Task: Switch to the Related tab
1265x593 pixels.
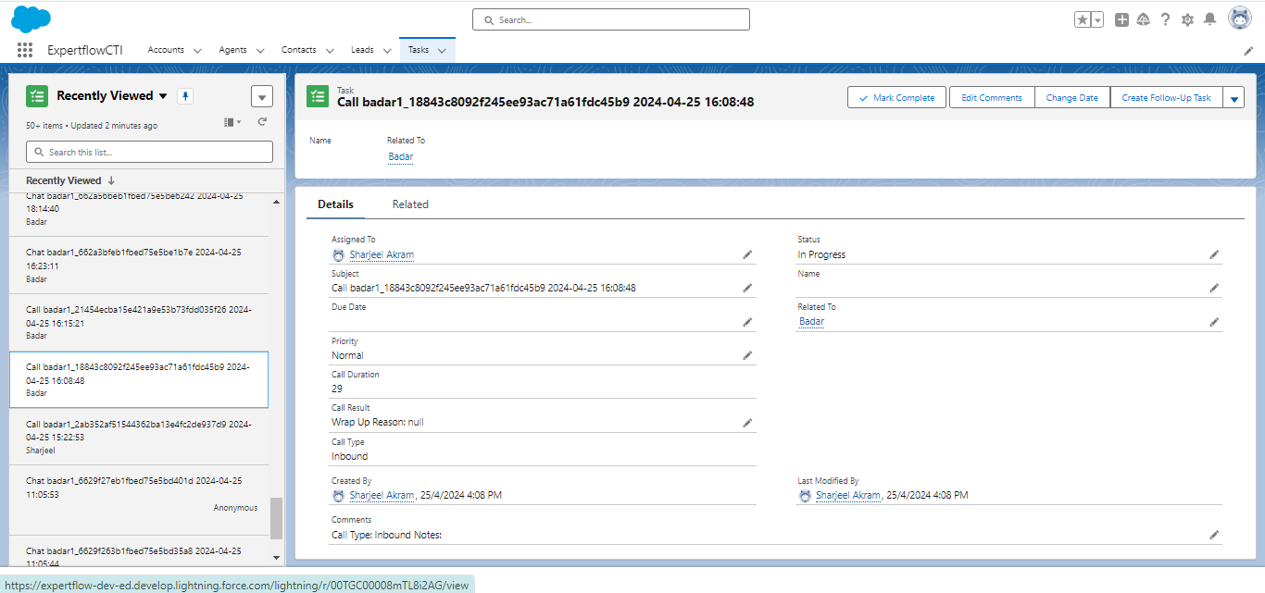Action: tap(410, 204)
